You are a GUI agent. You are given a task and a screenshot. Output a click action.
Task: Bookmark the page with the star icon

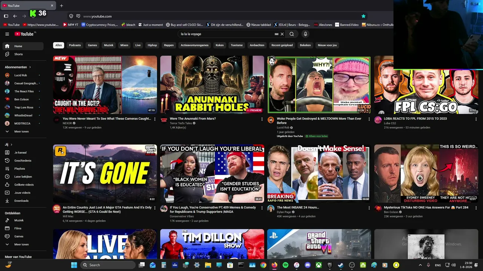pyautogui.click(x=363, y=16)
